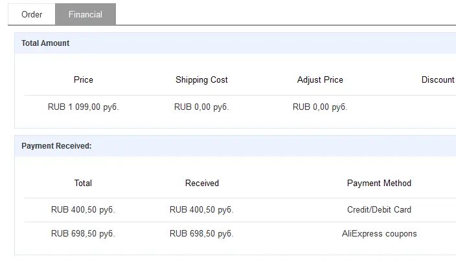
Task: Select the RUB 698,50 total amount
Action: (x=83, y=234)
